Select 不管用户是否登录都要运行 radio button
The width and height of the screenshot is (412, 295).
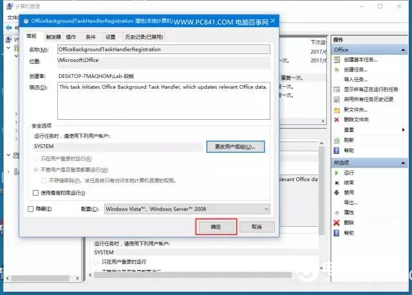35,169
